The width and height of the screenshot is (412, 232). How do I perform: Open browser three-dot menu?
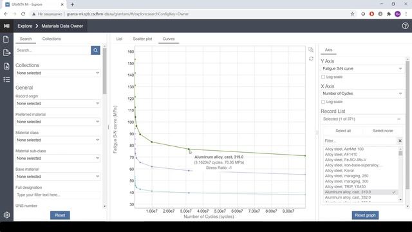(x=406, y=14)
